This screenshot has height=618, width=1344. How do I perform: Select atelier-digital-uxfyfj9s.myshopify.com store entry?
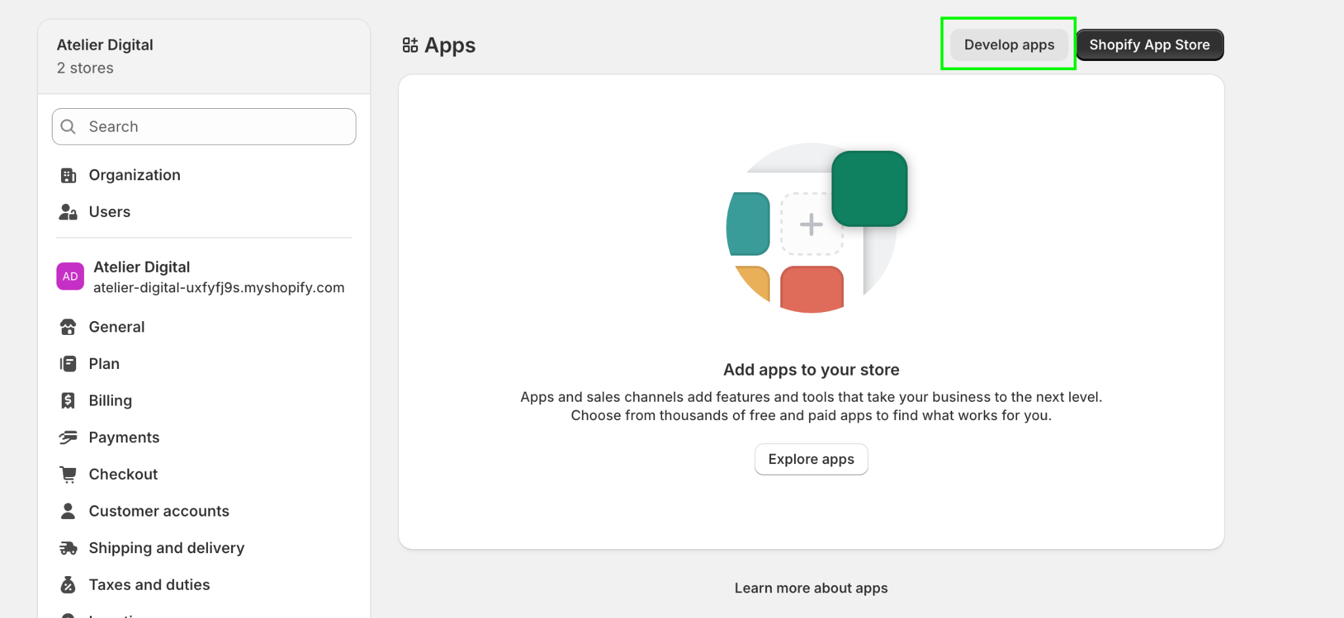click(204, 277)
